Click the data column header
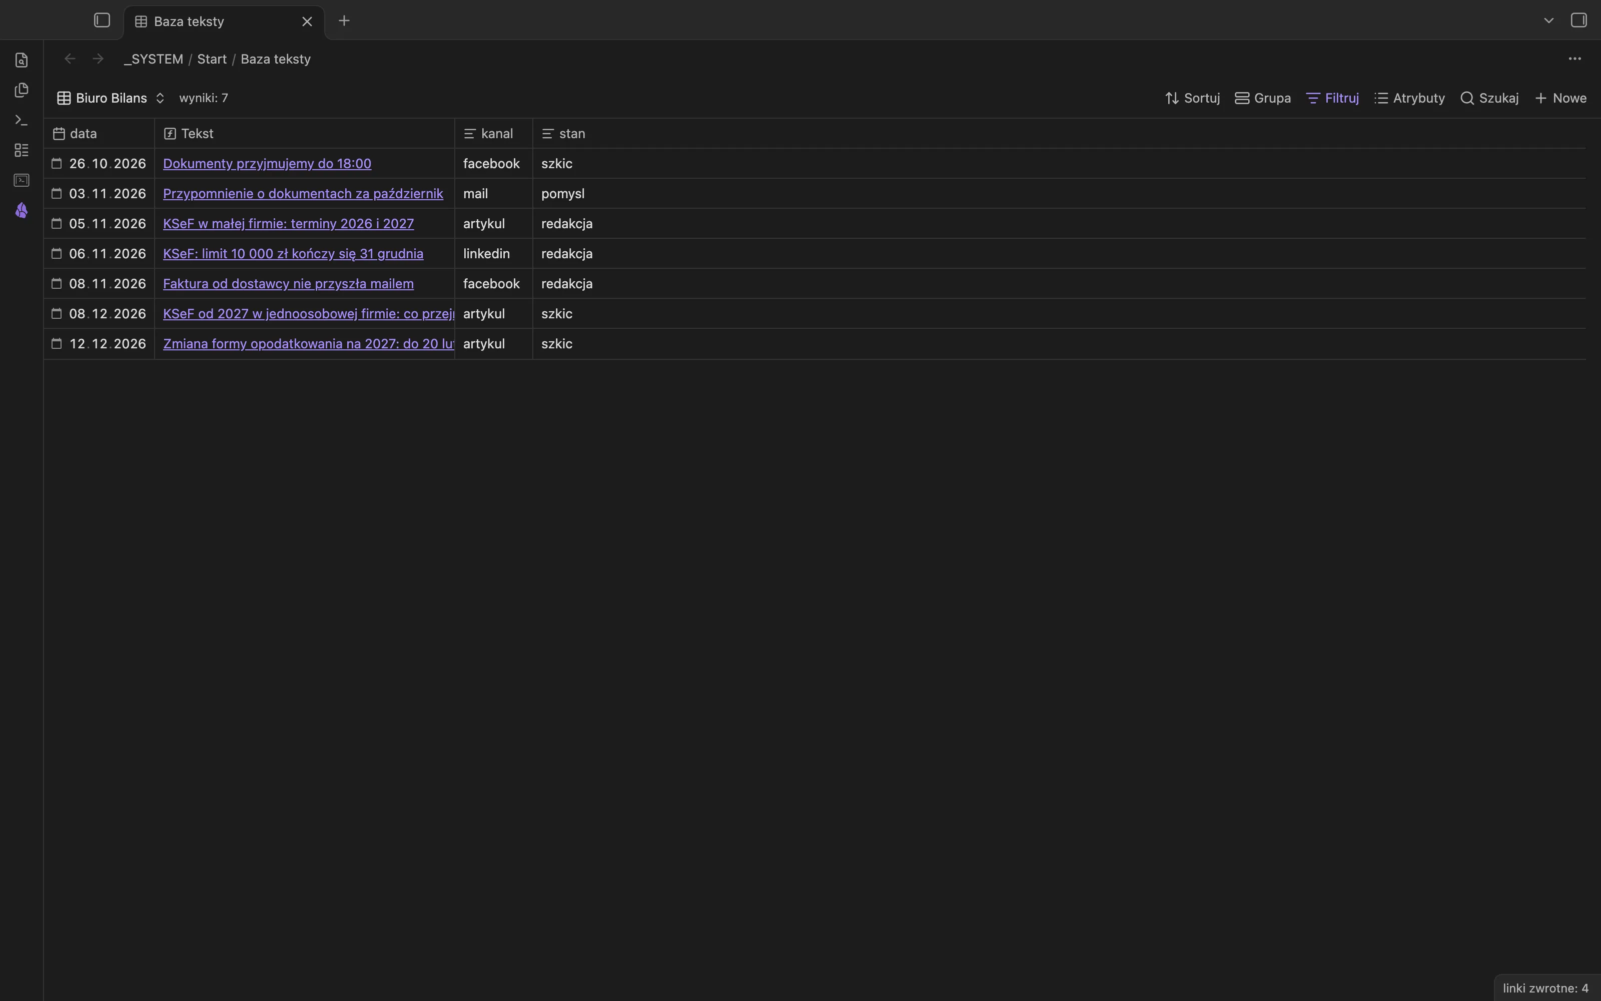Screen dimensions: 1601x1001 click(99, 134)
